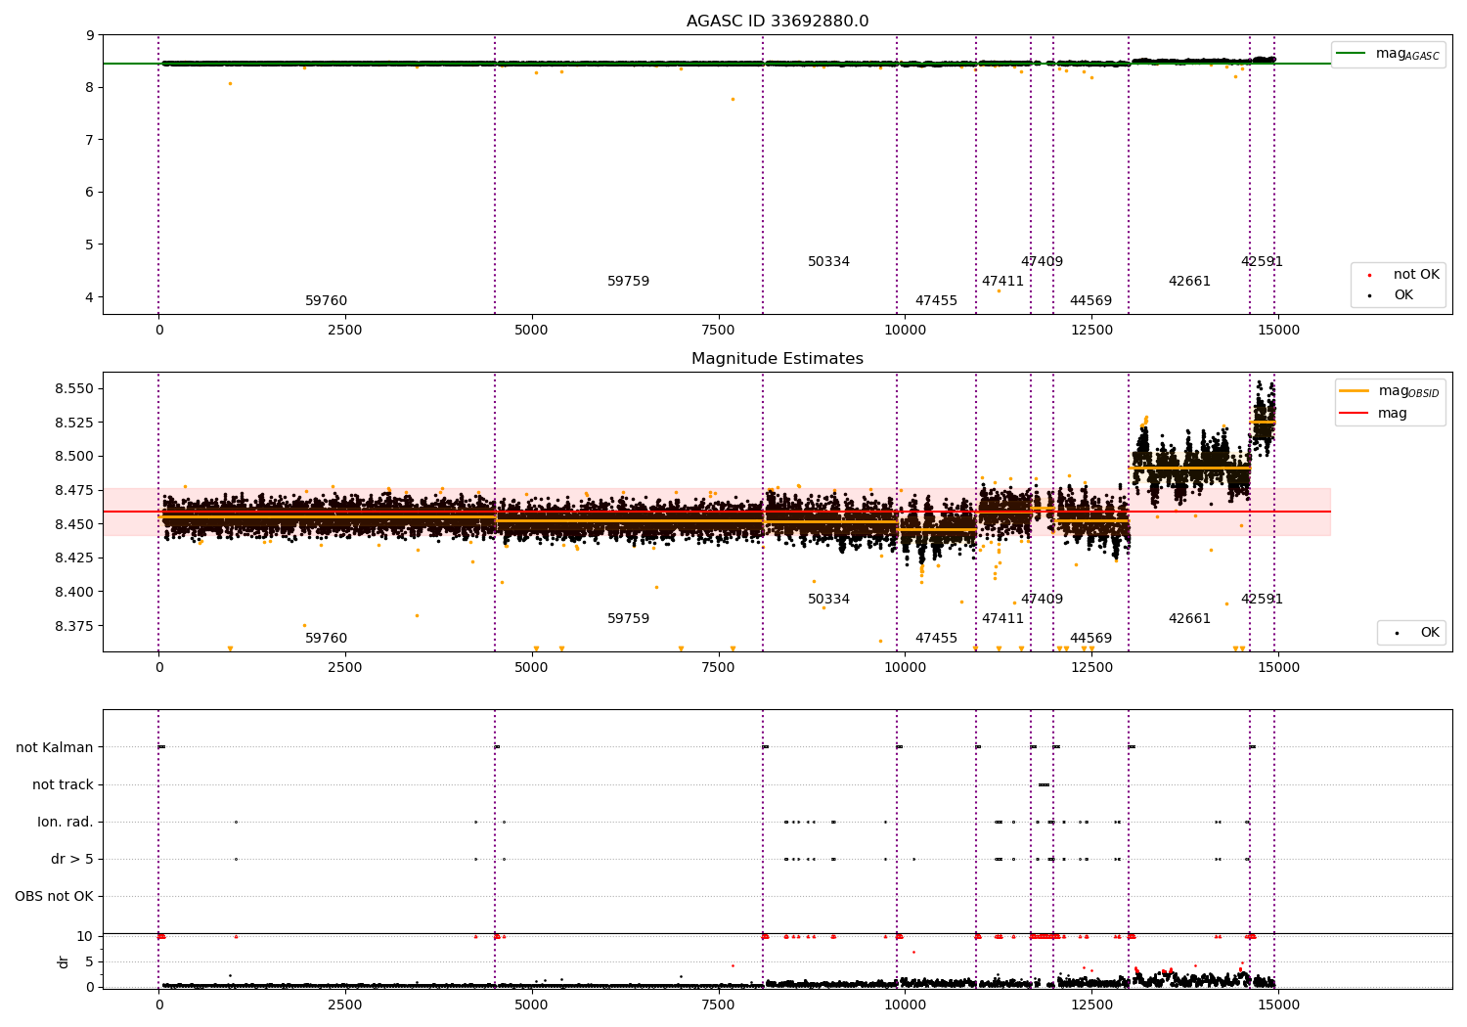
Task: Click obsid 47455 in Magnitude Estimates plot
Action: [936, 639]
